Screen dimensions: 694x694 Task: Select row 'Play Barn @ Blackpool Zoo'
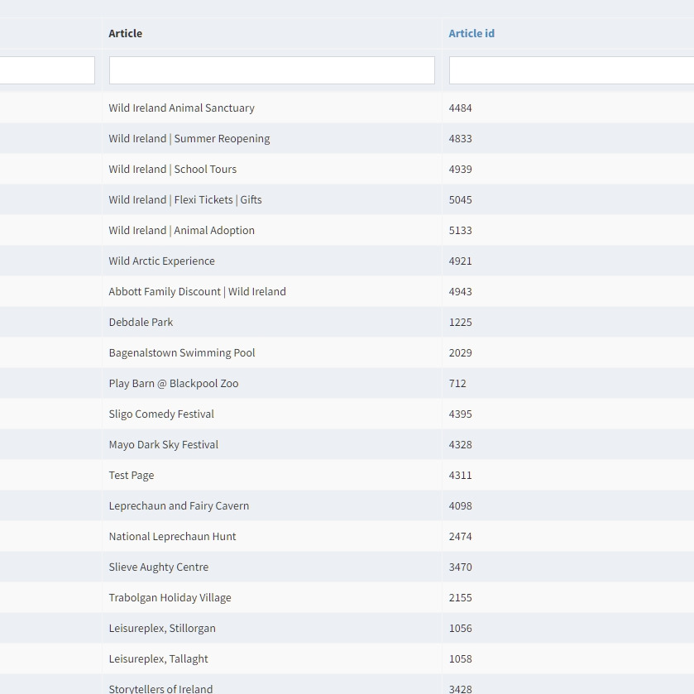(x=347, y=383)
